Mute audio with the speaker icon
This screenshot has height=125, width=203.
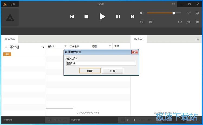(142, 13)
